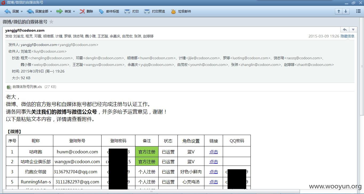The height and width of the screenshot is (194, 364).
Task: Expand the 回复全部 dropdown arrow
Action: point(51,11)
